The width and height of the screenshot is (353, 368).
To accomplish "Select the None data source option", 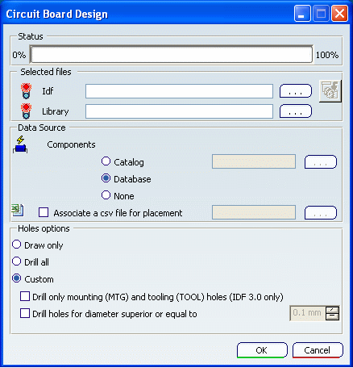I will [x=106, y=195].
